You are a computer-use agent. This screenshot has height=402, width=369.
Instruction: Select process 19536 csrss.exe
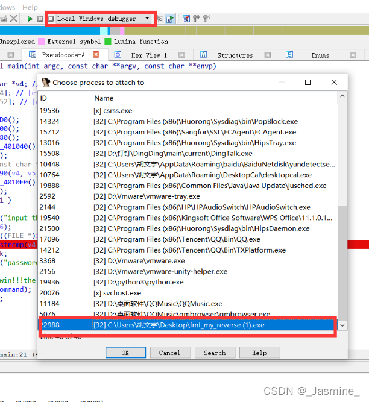pyautogui.click(x=188, y=111)
